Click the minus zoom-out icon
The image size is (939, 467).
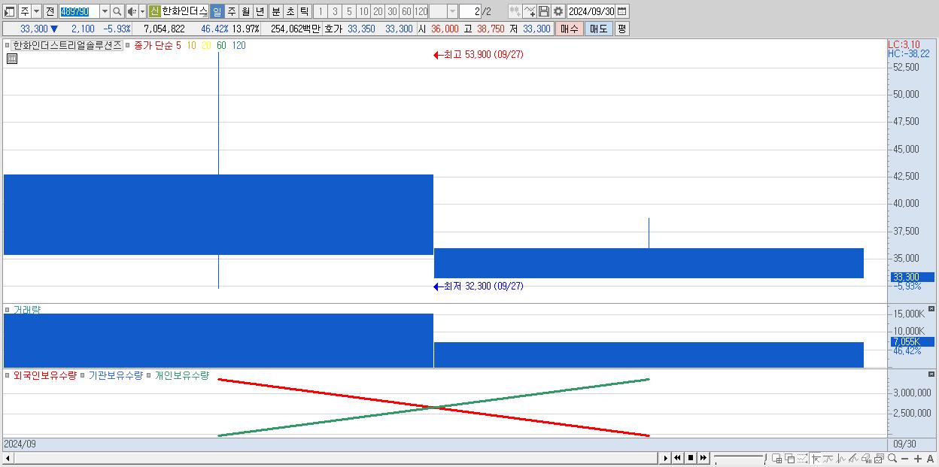905,459
